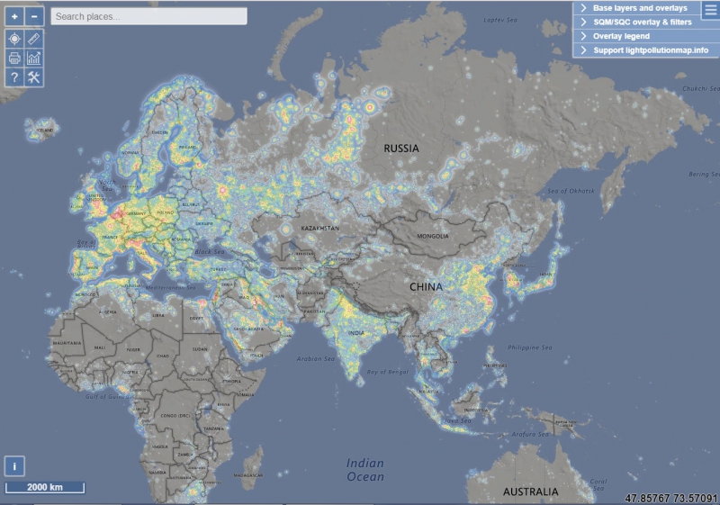Click the RUSSIA label on map

click(402, 148)
